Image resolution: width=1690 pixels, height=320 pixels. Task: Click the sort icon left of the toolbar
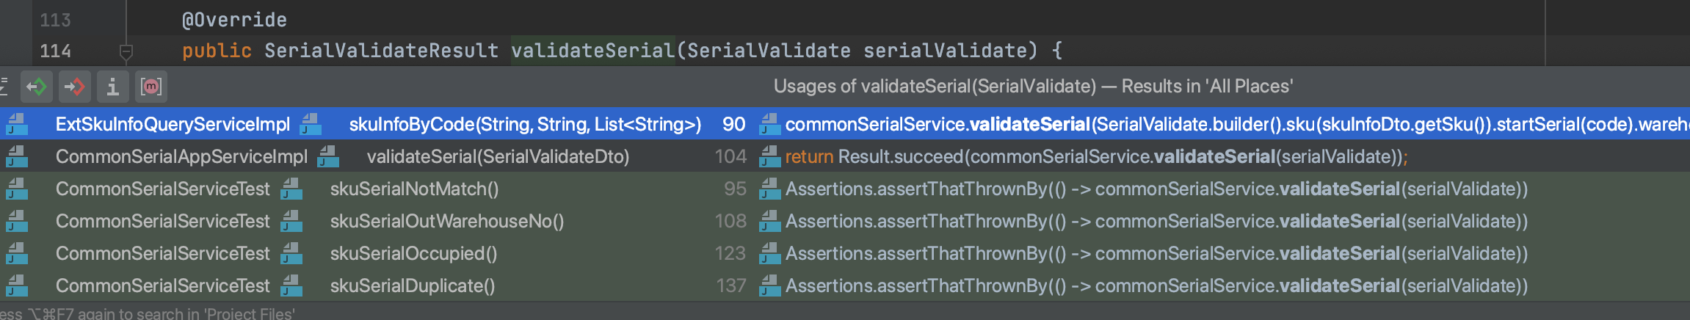[4, 87]
